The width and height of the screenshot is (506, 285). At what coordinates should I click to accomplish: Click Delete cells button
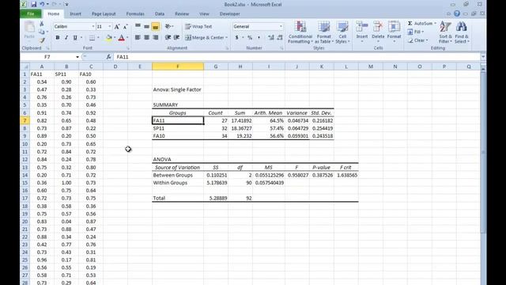pyautogui.click(x=378, y=32)
